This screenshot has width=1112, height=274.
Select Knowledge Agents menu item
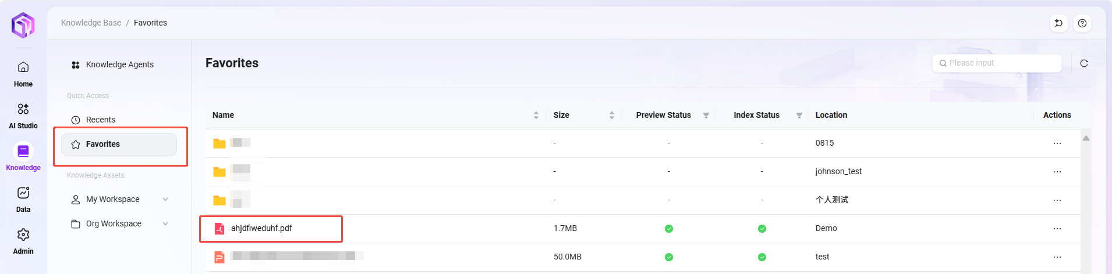point(119,64)
